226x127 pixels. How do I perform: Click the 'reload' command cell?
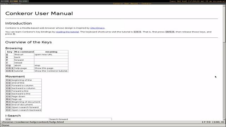click(x=24, y=63)
